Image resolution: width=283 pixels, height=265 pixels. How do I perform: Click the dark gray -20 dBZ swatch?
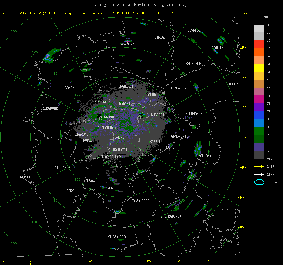coord(259,155)
